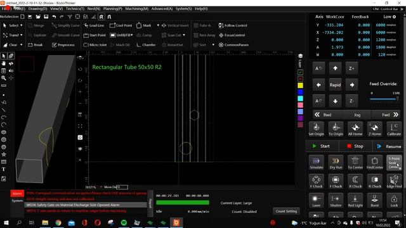Open CommonParam settings

pyautogui.click(x=233, y=45)
